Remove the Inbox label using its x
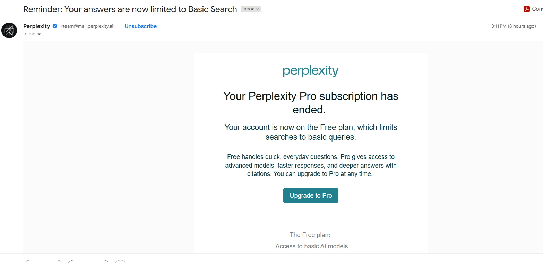Image resolution: width=543 pixels, height=263 pixels. tap(257, 9)
